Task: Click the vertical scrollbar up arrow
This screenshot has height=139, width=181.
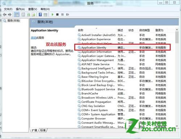Action: (177, 30)
